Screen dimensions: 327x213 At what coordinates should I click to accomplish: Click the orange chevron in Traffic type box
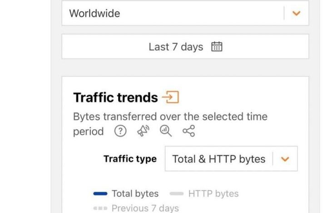[285, 159]
